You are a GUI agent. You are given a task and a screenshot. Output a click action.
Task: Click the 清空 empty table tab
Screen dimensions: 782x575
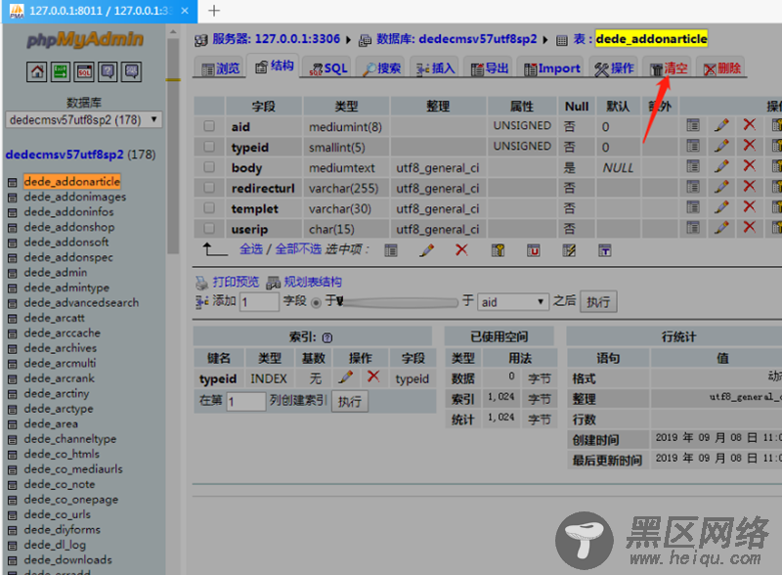(x=669, y=68)
